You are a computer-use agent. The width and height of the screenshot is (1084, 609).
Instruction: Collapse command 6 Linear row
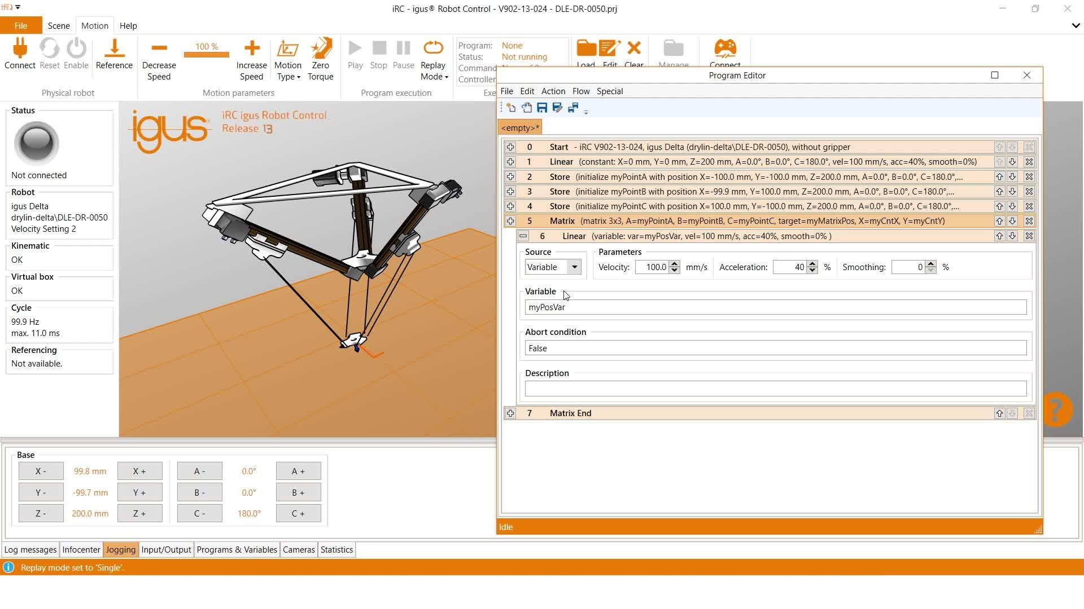coord(523,236)
